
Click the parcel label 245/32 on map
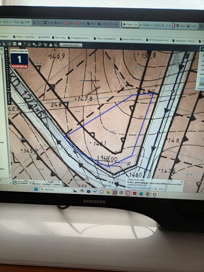(138, 67)
